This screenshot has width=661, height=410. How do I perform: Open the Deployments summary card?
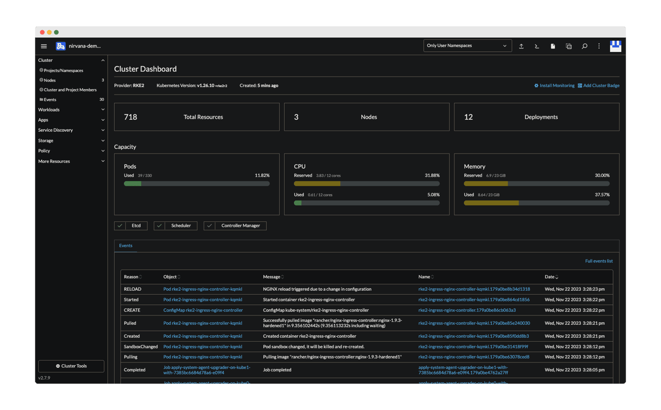pyautogui.click(x=536, y=117)
